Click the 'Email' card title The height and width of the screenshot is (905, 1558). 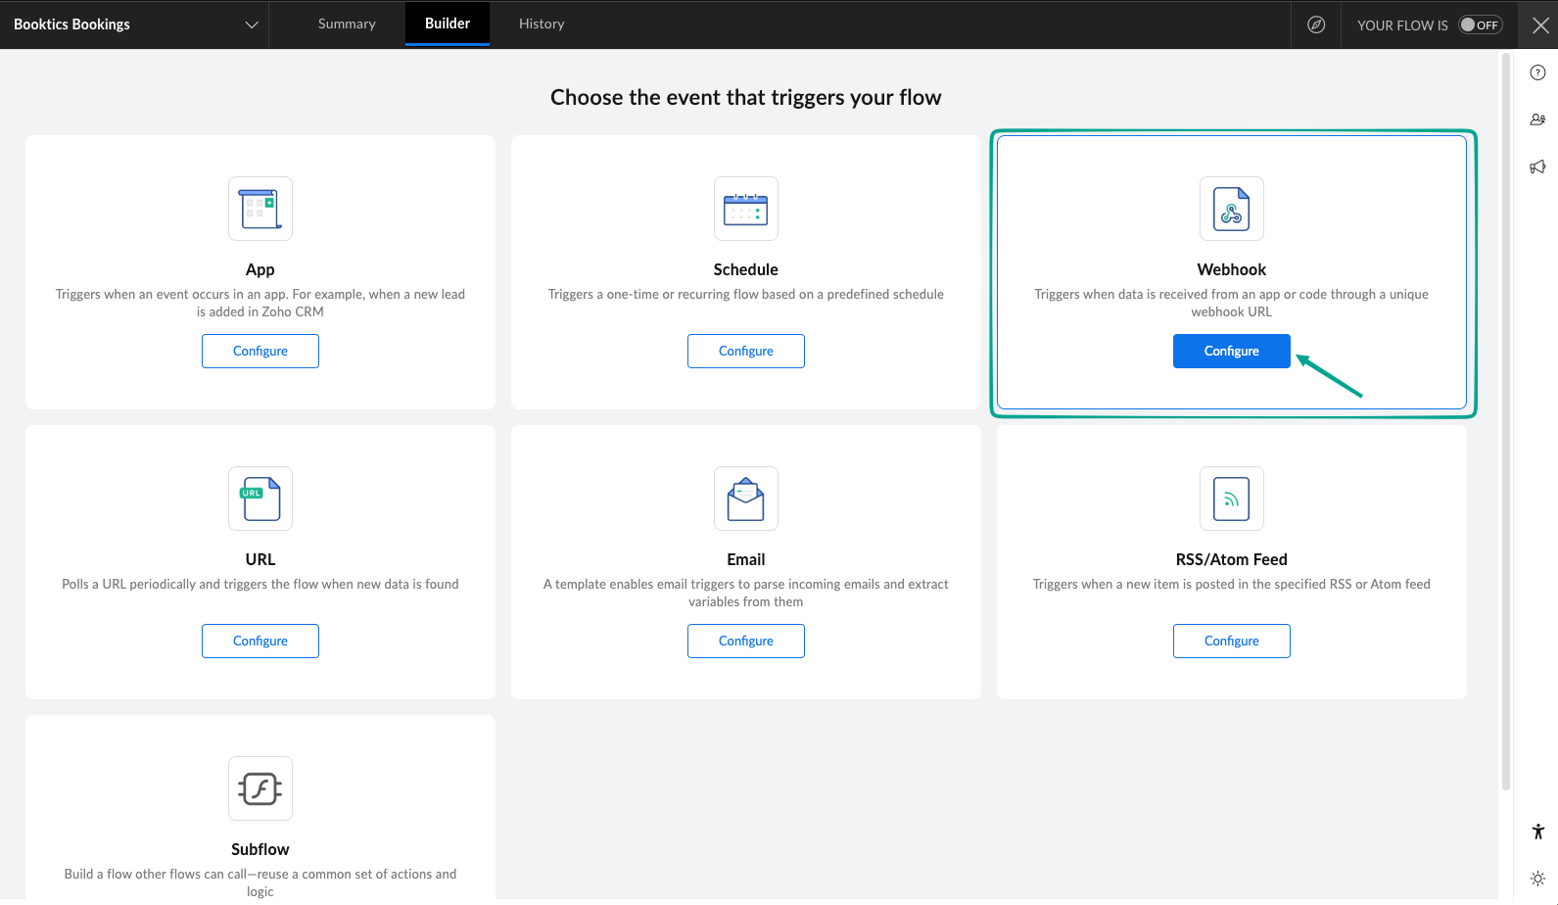746,559
